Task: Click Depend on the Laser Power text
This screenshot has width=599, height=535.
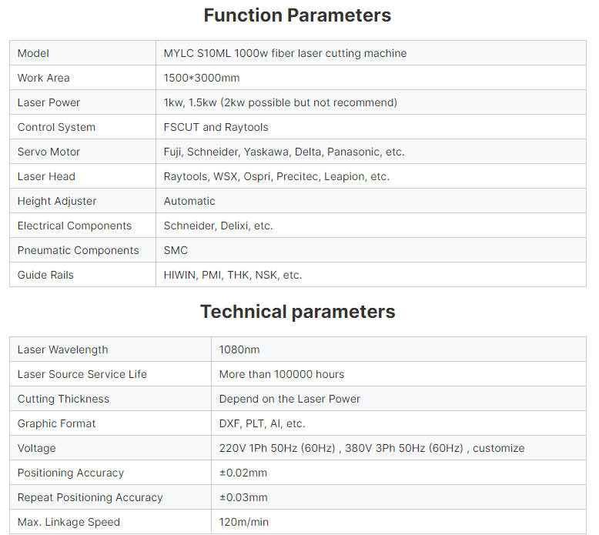Action: [x=289, y=399]
